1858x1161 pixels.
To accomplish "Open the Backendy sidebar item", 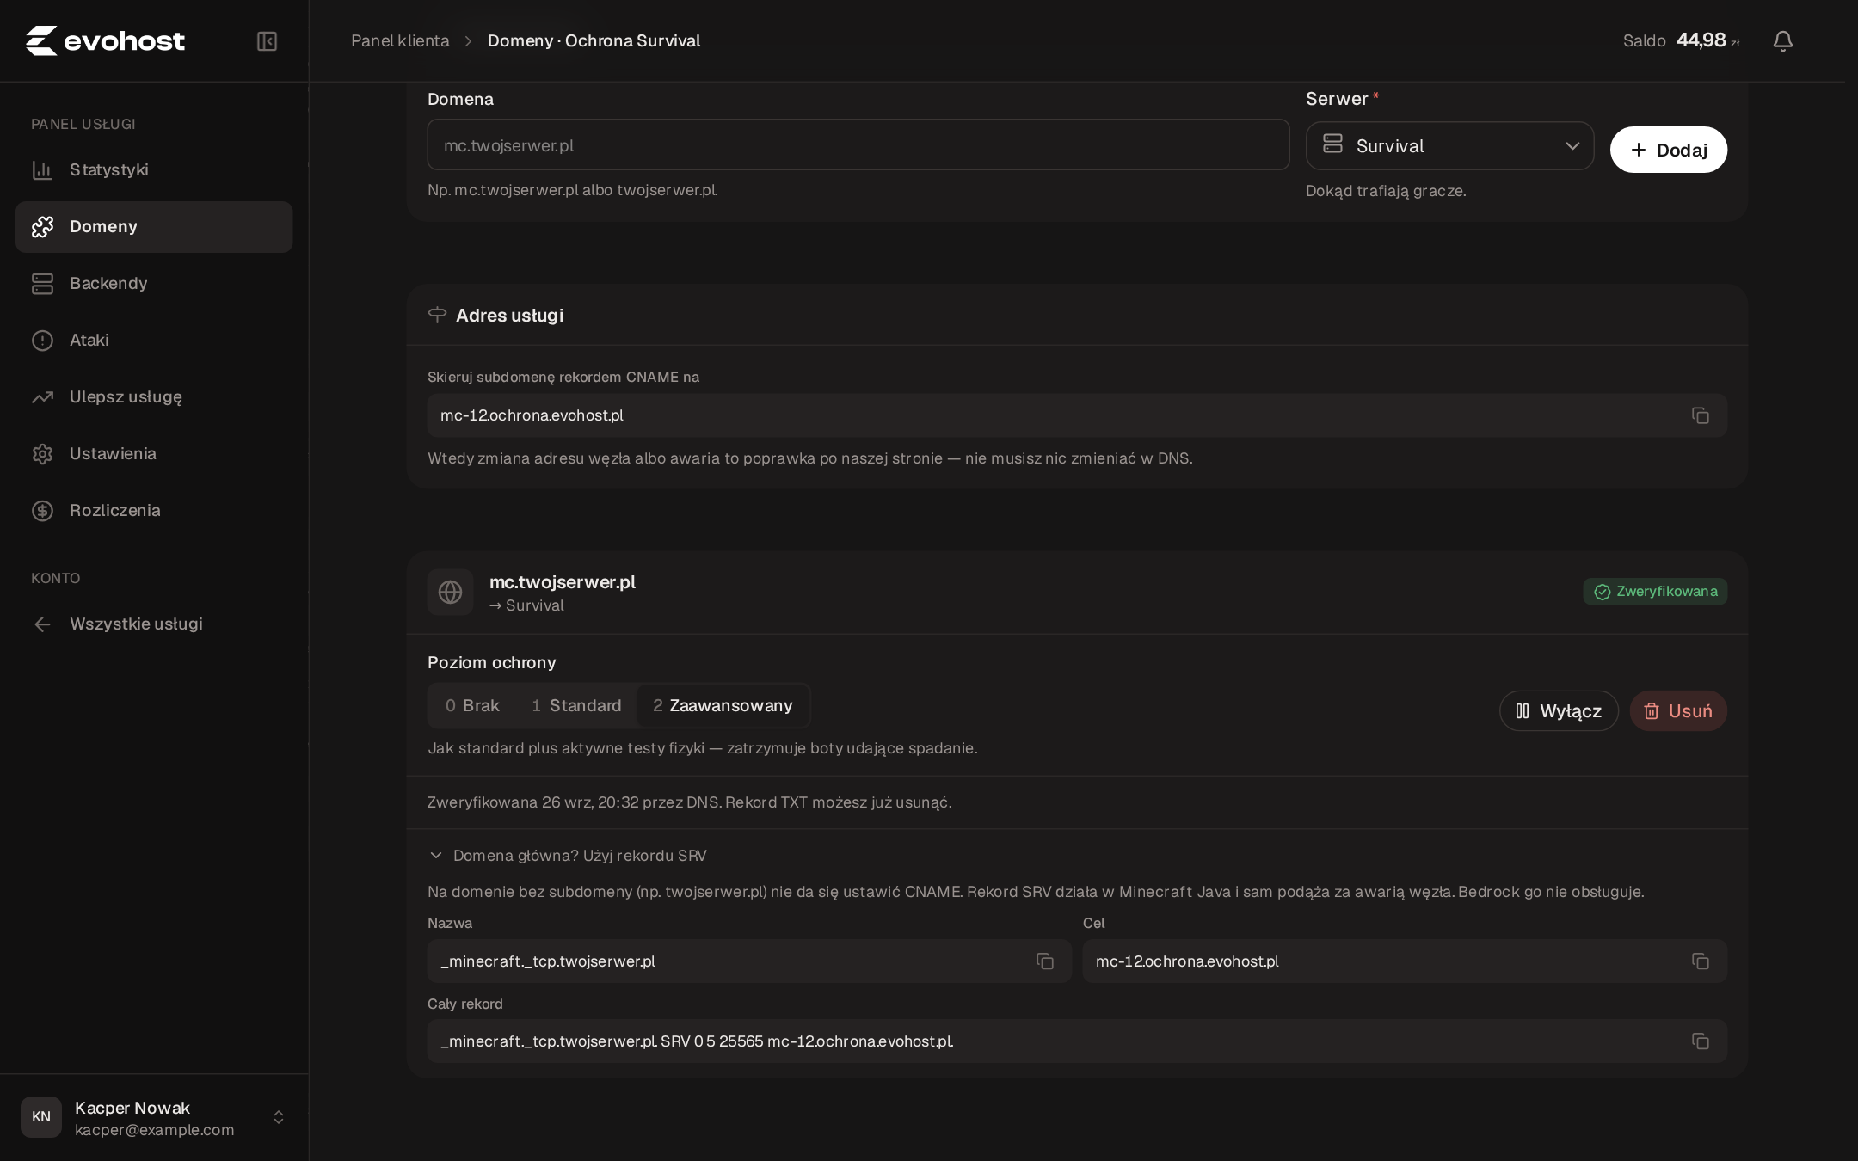I will (x=154, y=284).
